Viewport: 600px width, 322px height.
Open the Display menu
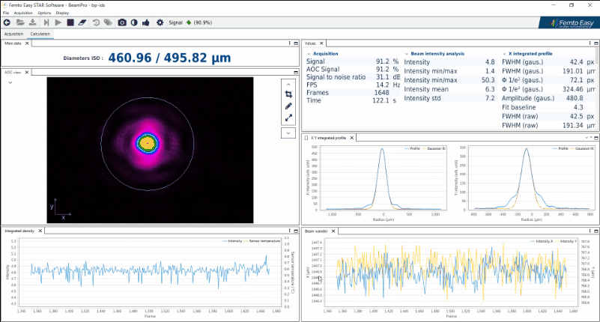pos(62,13)
